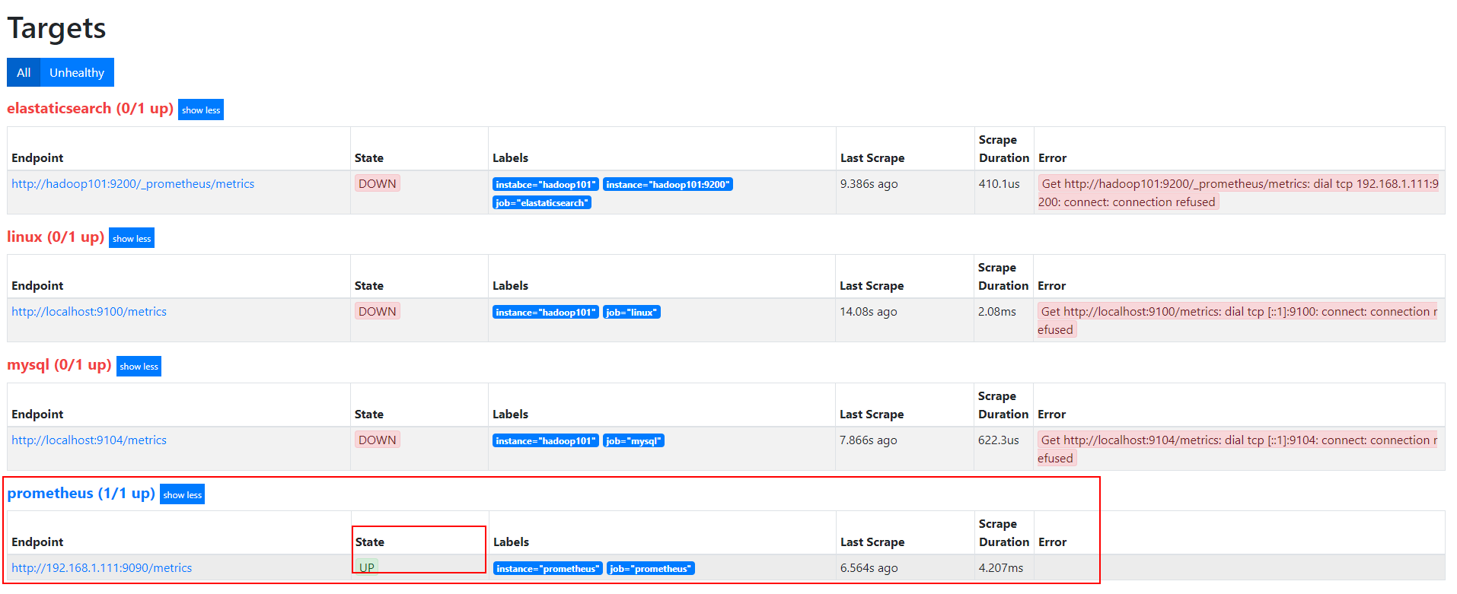The width and height of the screenshot is (1457, 594).
Task: Click the mysql (0/1 up) heading
Action: click(x=59, y=364)
